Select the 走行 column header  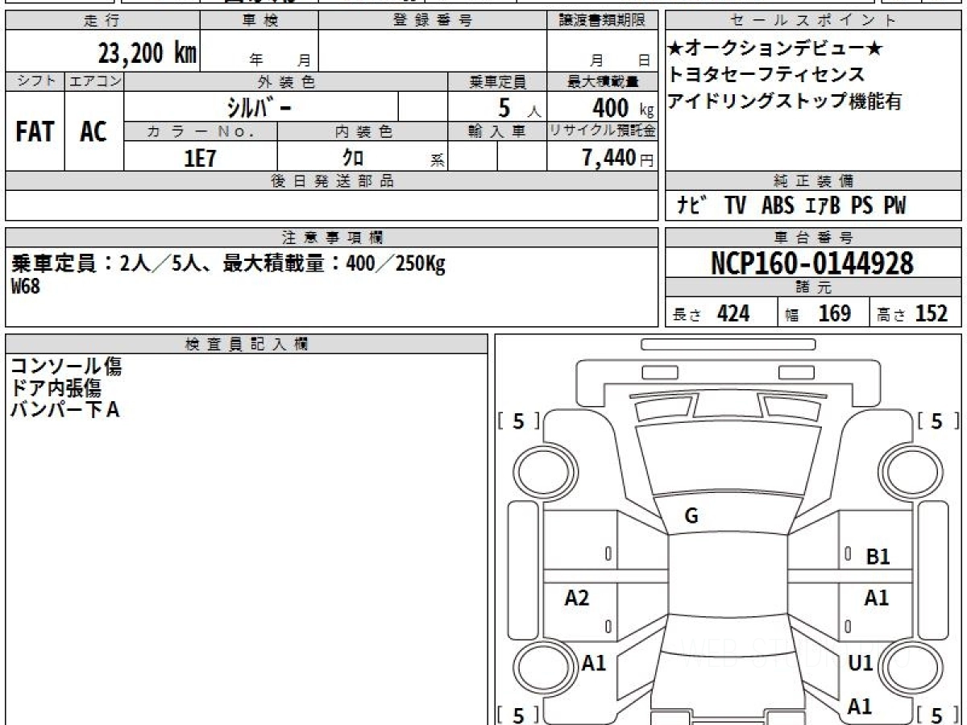tap(102, 21)
